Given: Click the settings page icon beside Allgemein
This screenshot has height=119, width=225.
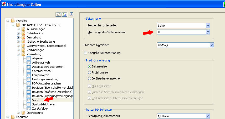Looking at the screenshot, I should pos(29,58).
